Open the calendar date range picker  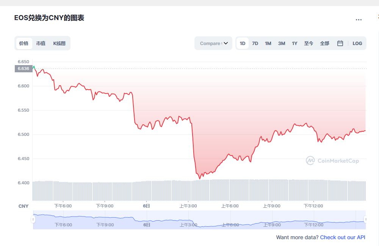(340, 44)
